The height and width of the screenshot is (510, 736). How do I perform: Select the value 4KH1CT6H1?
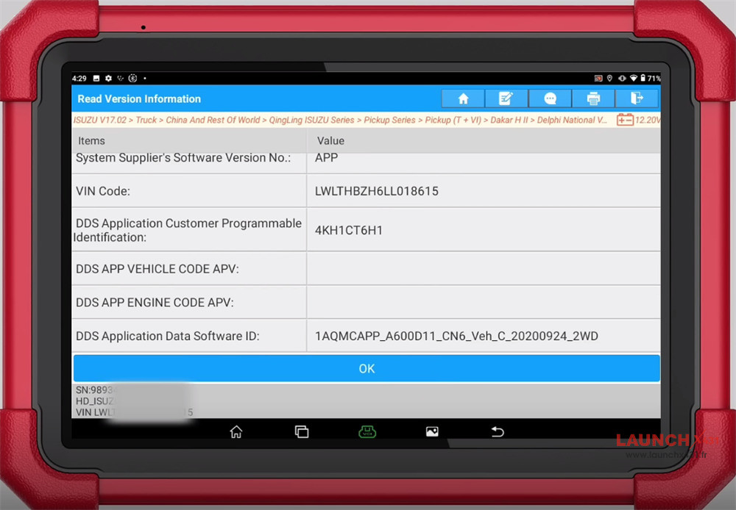tap(349, 230)
